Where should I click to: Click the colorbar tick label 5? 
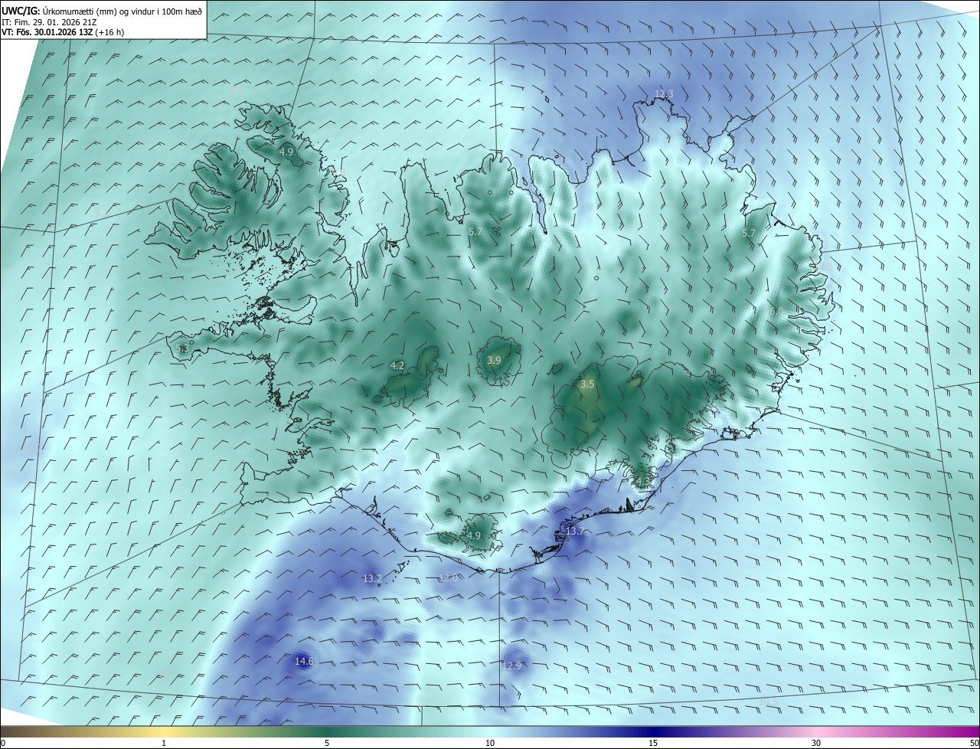(327, 744)
